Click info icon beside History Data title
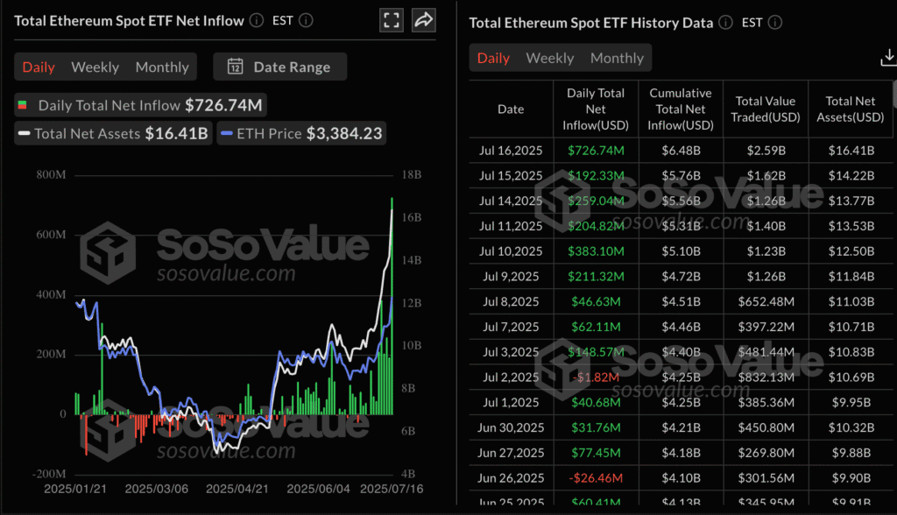Image resolution: width=897 pixels, height=515 pixels. point(725,23)
